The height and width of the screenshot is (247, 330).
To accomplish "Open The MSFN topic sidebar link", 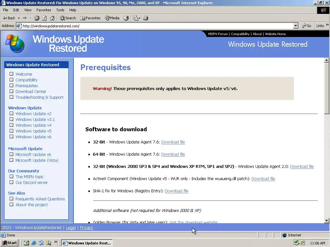I will coord(30,177).
